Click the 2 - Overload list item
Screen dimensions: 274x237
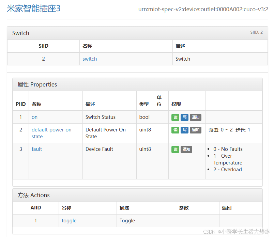[x=228, y=170]
